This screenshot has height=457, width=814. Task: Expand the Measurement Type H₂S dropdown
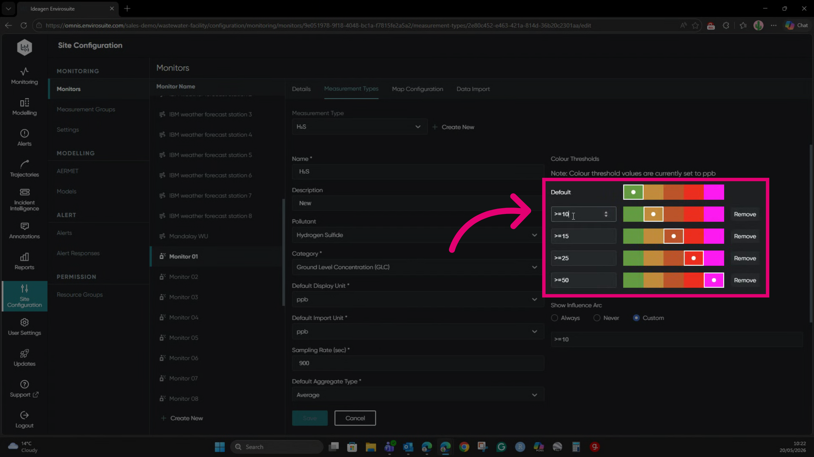coord(360,127)
